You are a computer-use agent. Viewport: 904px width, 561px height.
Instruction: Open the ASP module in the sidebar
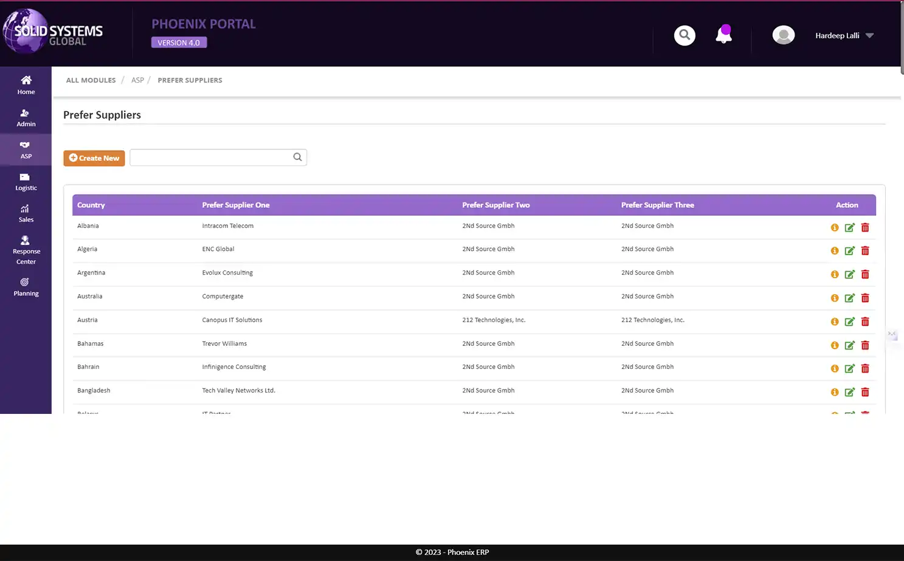coord(26,150)
